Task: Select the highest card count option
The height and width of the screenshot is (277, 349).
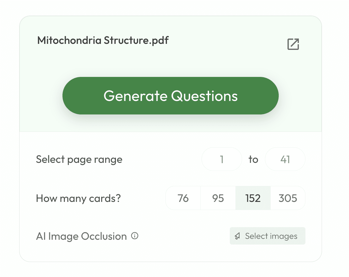Action: pyautogui.click(x=288, y=198)
